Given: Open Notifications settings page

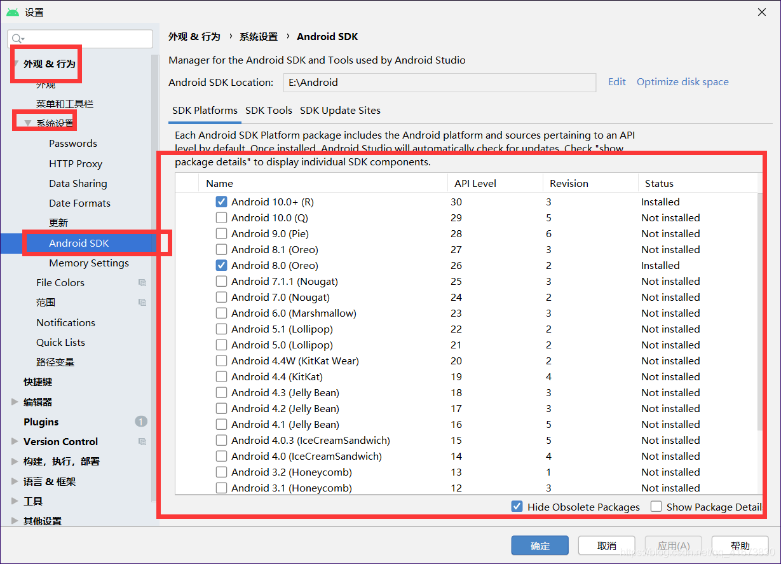Looking at the screenshot, I should point(65,323).
